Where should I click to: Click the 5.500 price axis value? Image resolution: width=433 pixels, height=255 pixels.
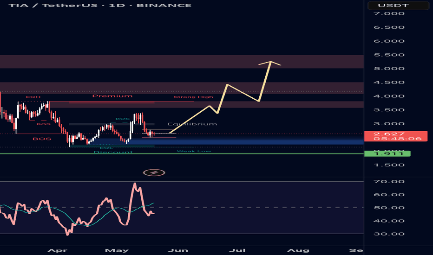tap(389, 55)
